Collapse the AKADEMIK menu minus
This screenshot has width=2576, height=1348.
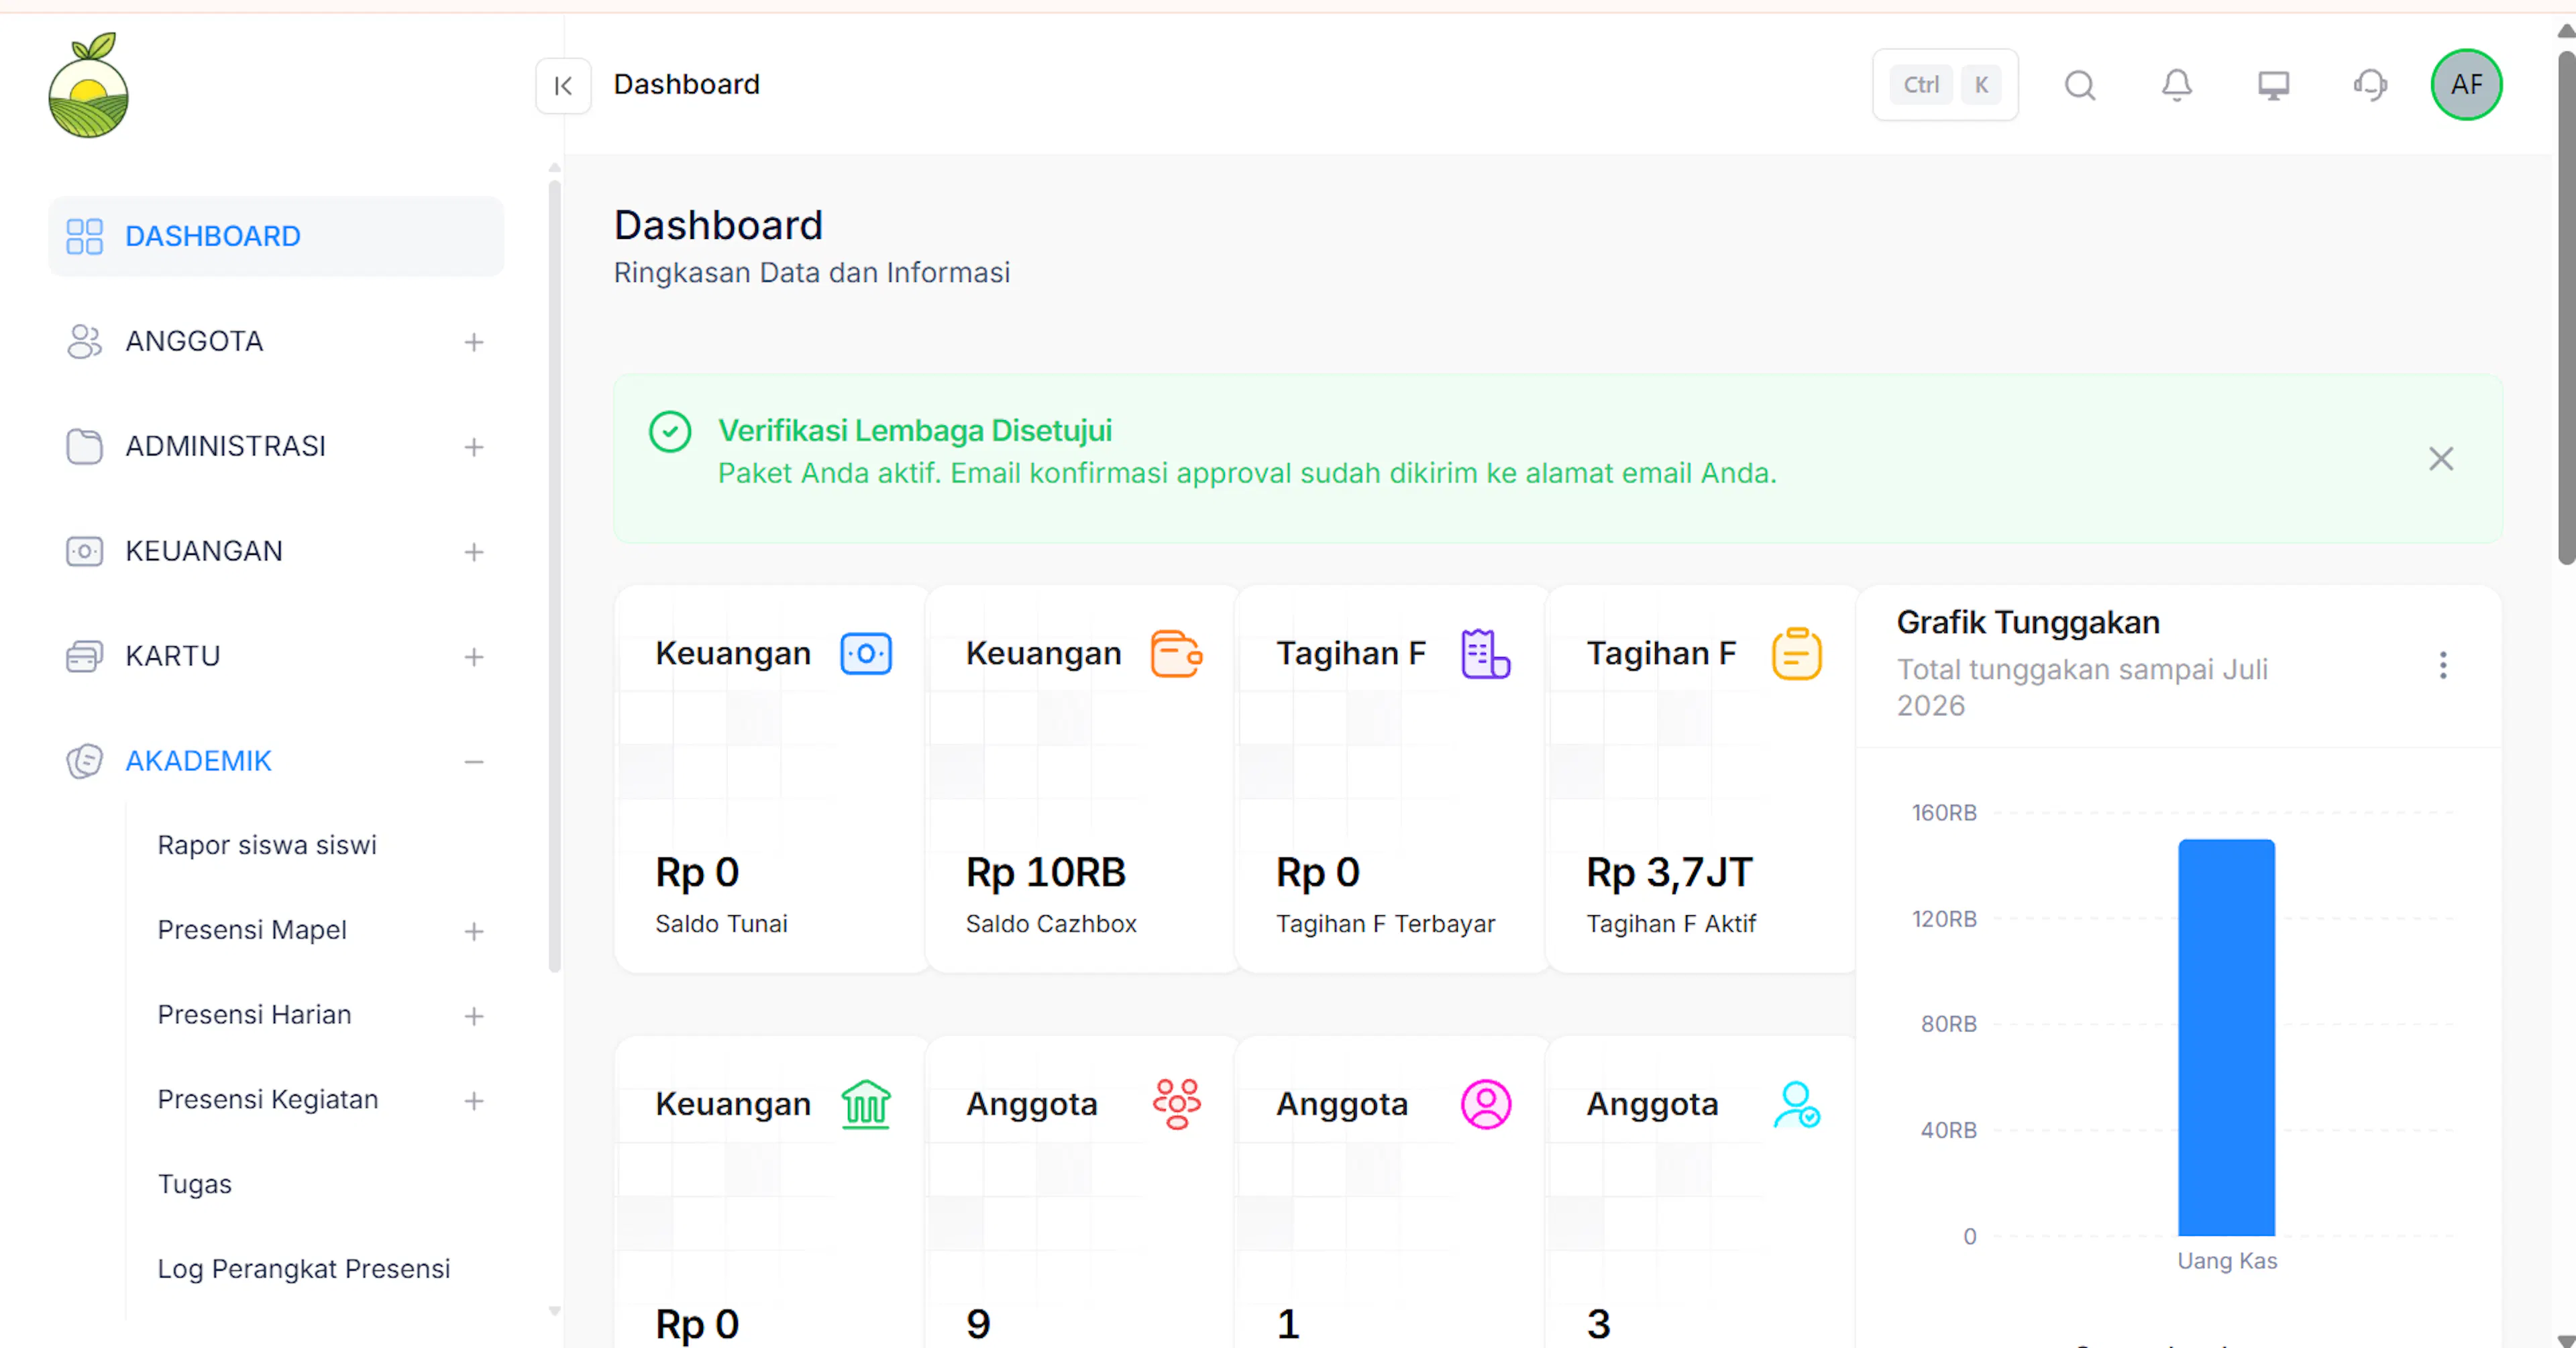coord(474,762)
